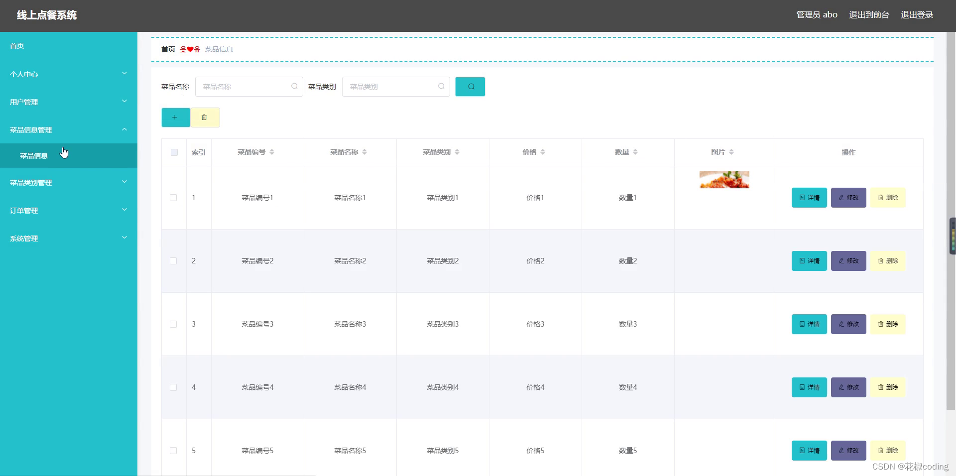Expand the 个人中心 sidebar menu
Image resolution: width=956 pixels, height=476 pixels.
point(69,74)
